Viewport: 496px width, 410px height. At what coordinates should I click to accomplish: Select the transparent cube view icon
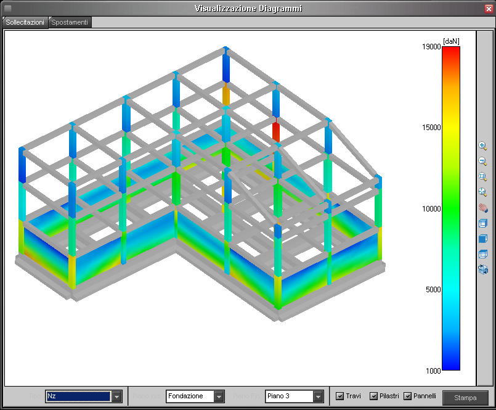click(x=483, y=254)
